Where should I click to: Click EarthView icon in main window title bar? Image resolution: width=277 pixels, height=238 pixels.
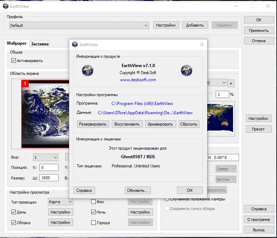(6, 6)
